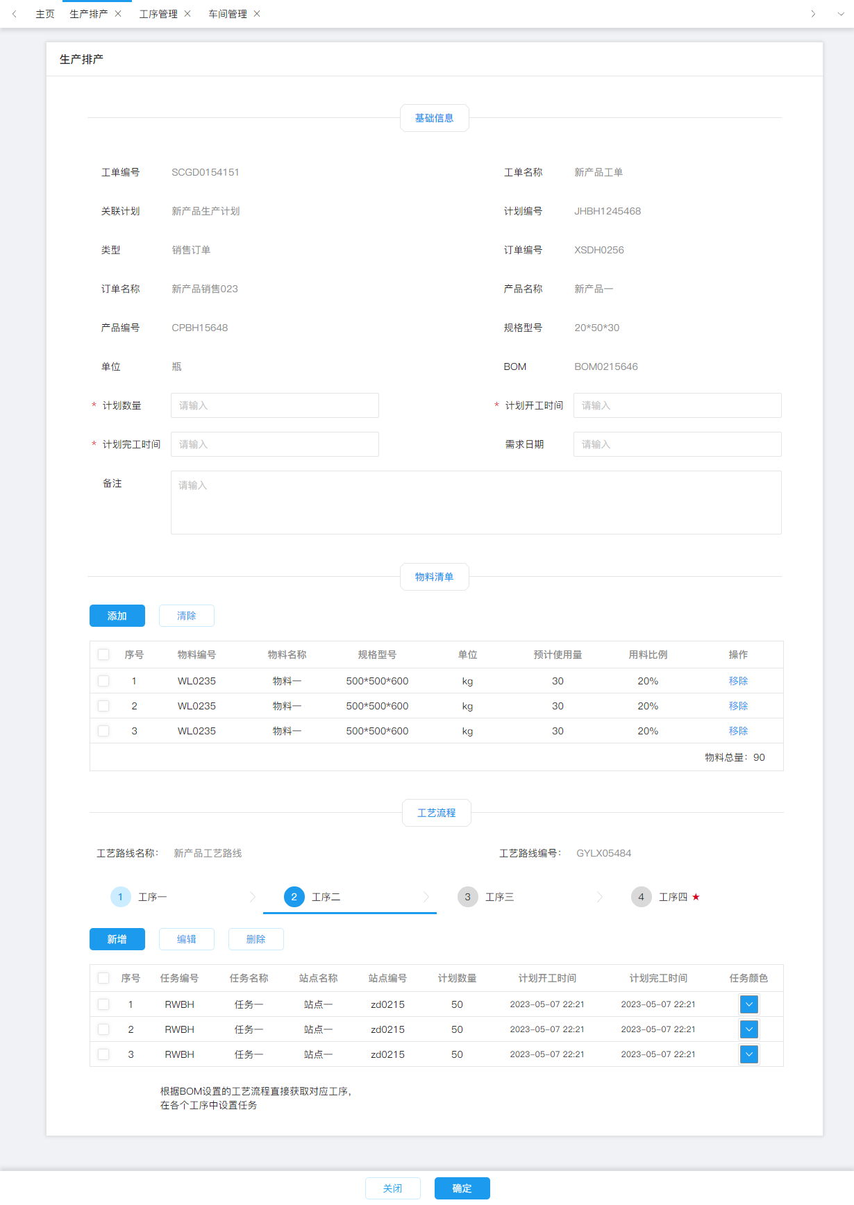The image size is (854, 1205).
Task: Check the task row 3 checkbox
Action: click(103, 1054)
